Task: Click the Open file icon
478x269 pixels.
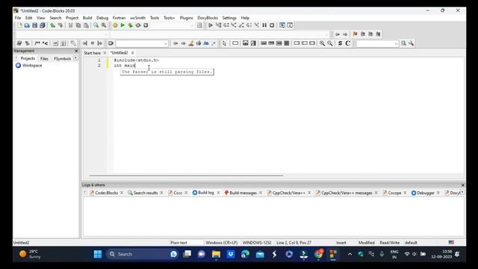Action: point(27,25)
